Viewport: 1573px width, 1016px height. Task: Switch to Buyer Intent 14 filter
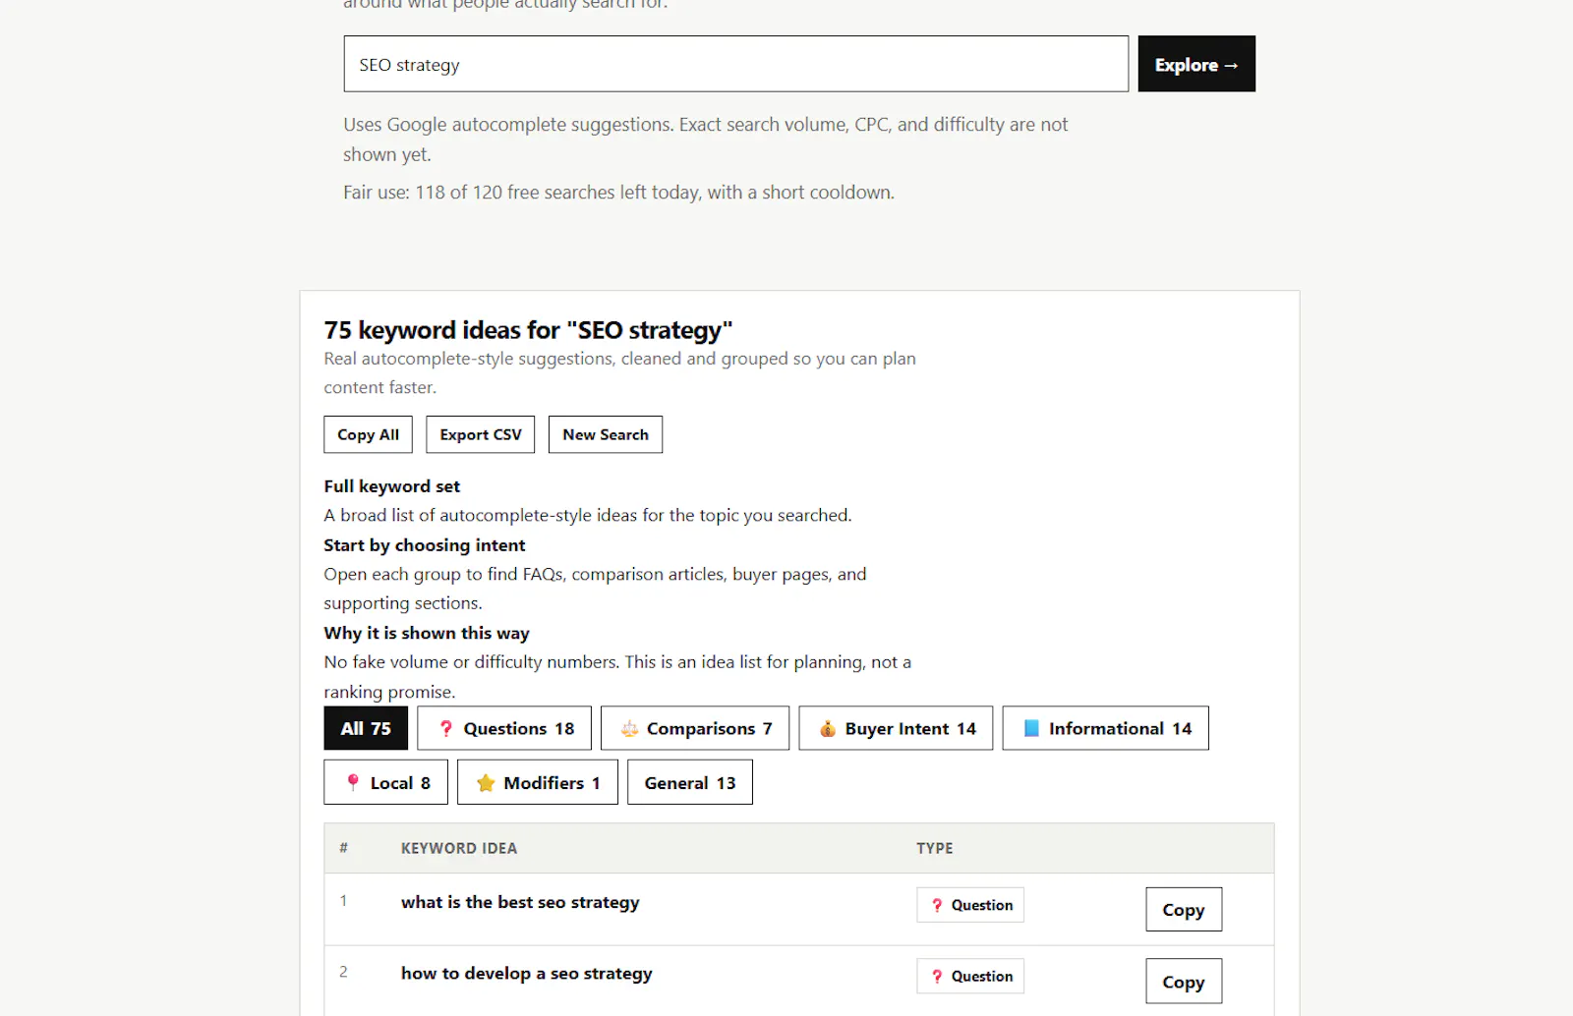896,728
